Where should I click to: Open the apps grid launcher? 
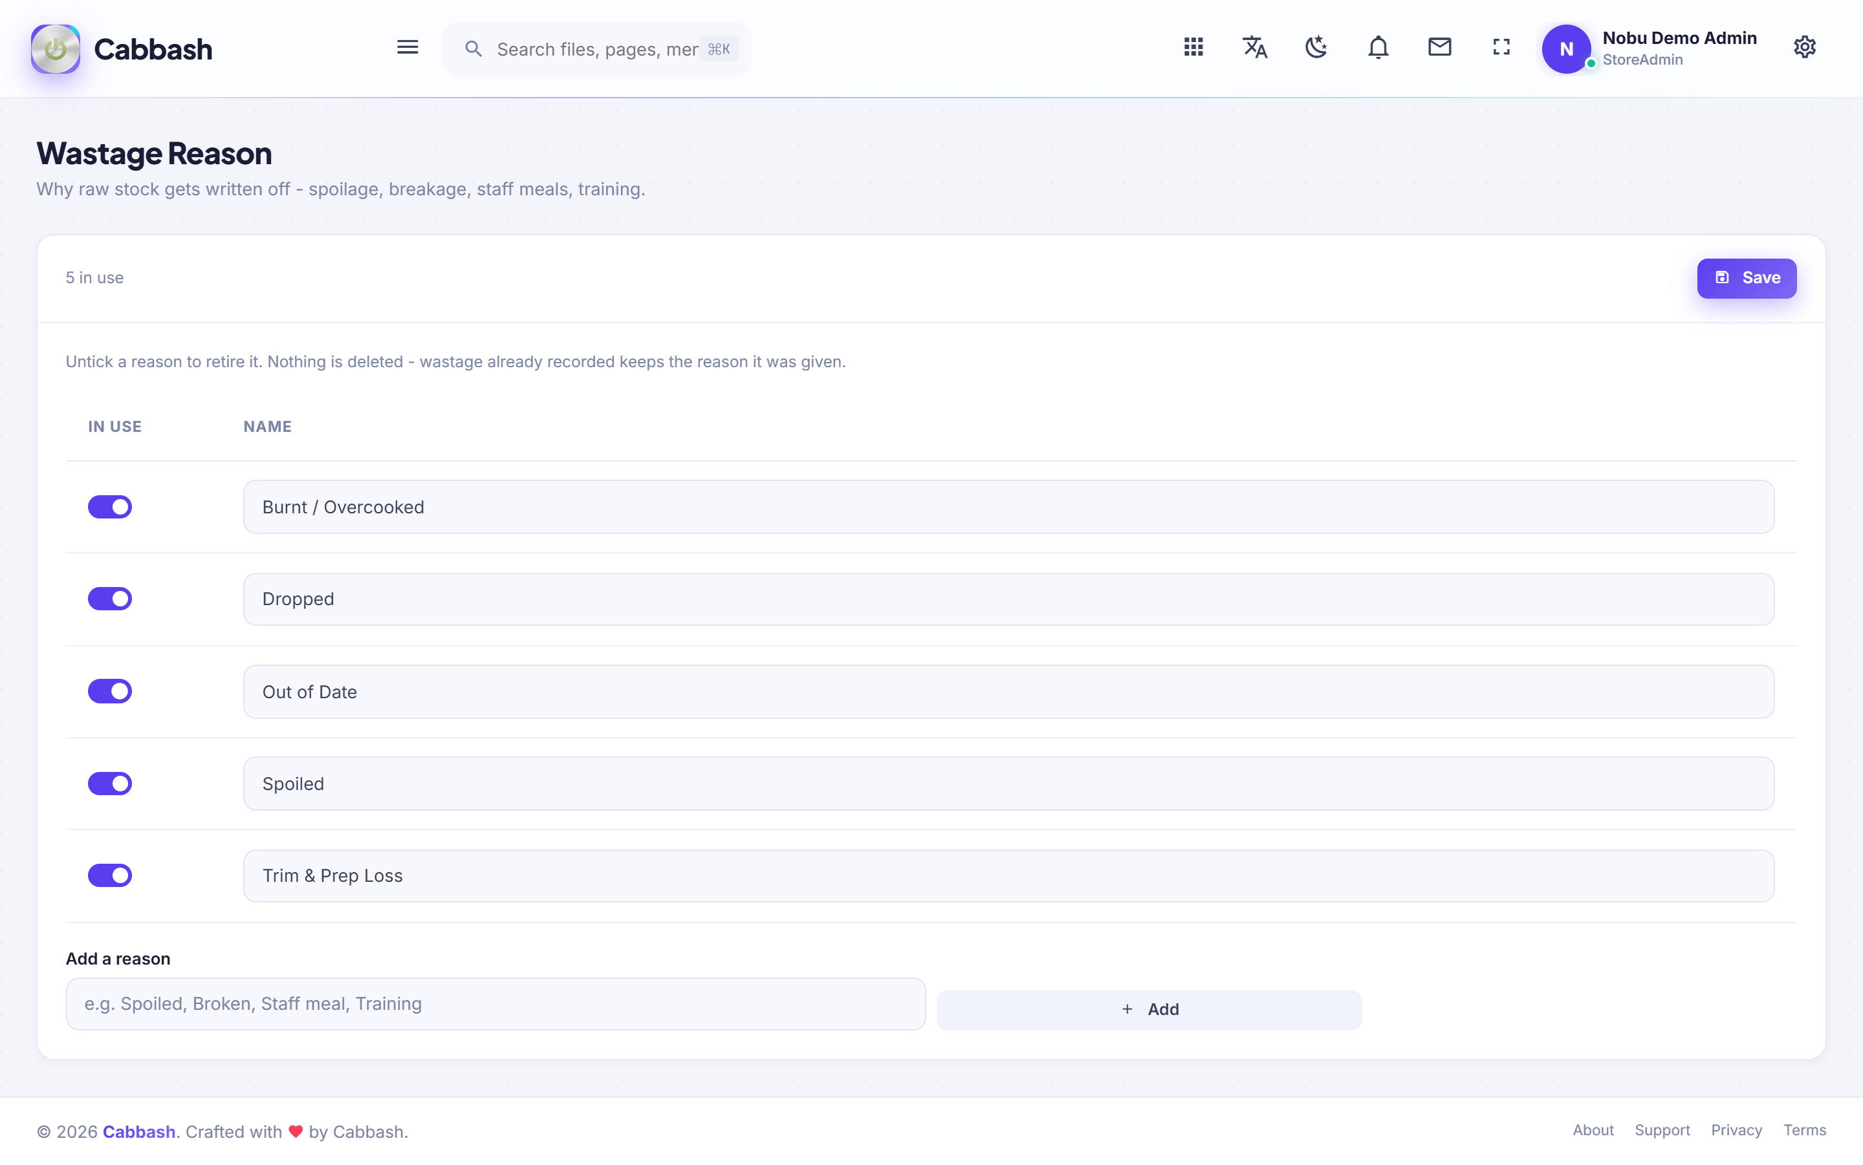[1193, 48]
